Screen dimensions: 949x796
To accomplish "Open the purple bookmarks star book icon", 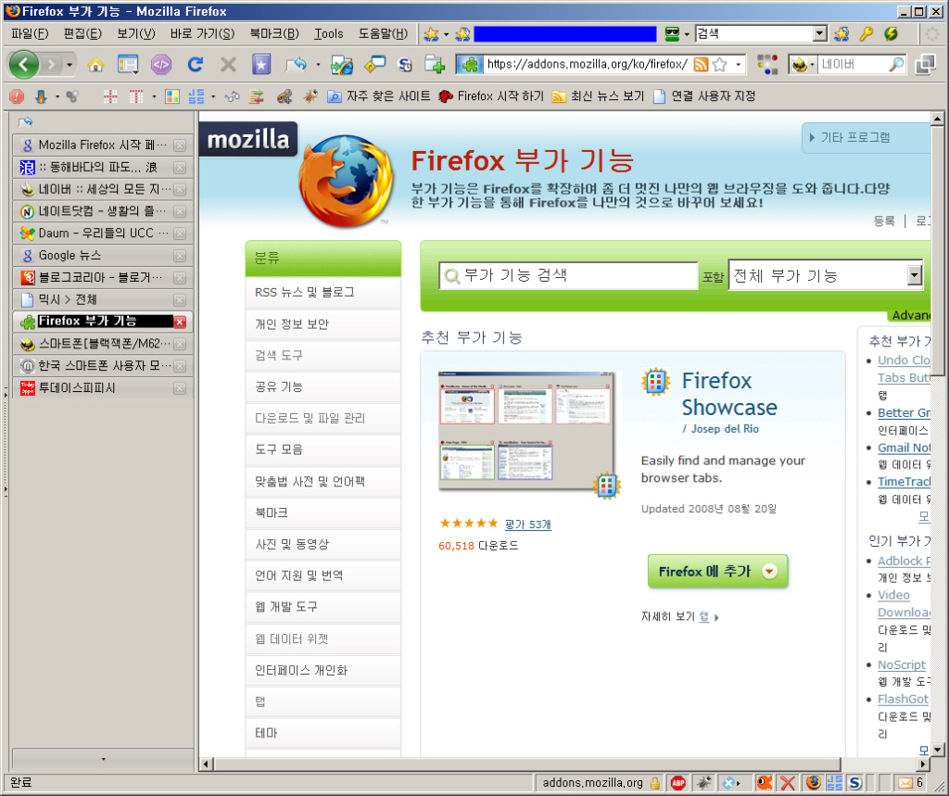I will tap(261, 64).
